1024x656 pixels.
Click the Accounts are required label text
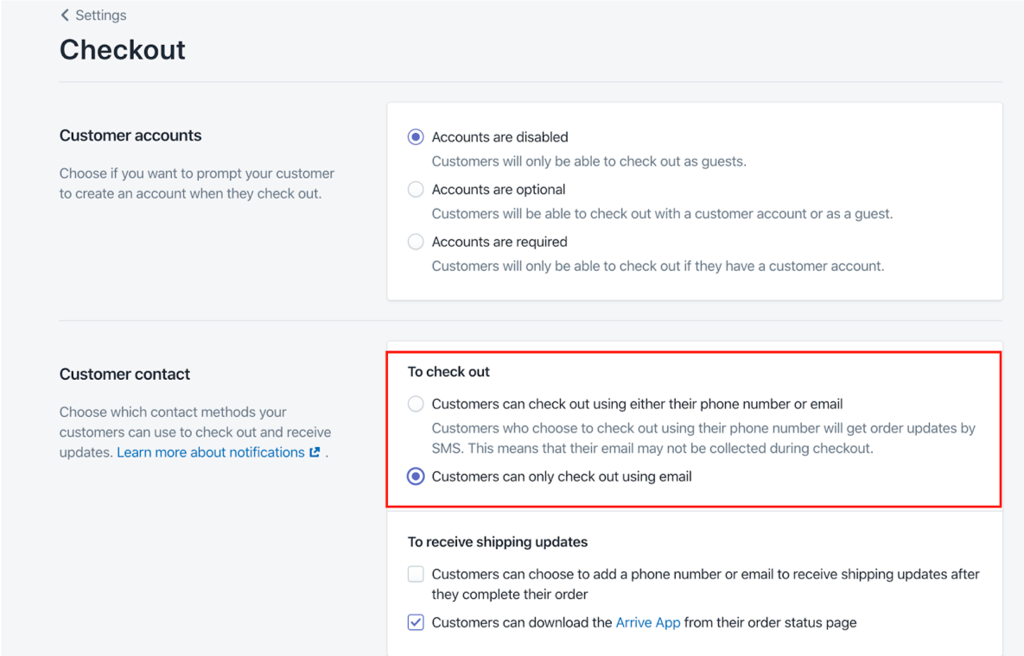click(499, 242)
